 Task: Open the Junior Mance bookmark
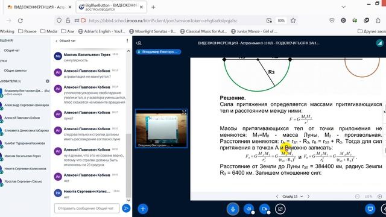[254, 31]
